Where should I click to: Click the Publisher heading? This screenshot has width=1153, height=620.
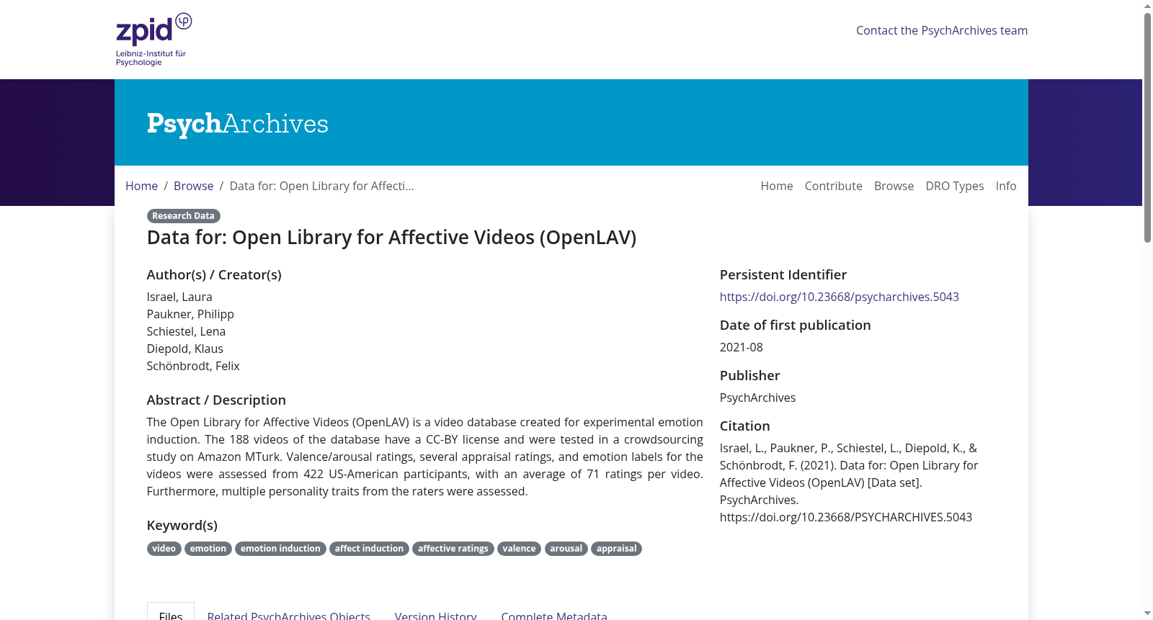point(750,375)
